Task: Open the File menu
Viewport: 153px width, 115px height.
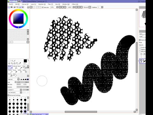Action: click(11, 4)
